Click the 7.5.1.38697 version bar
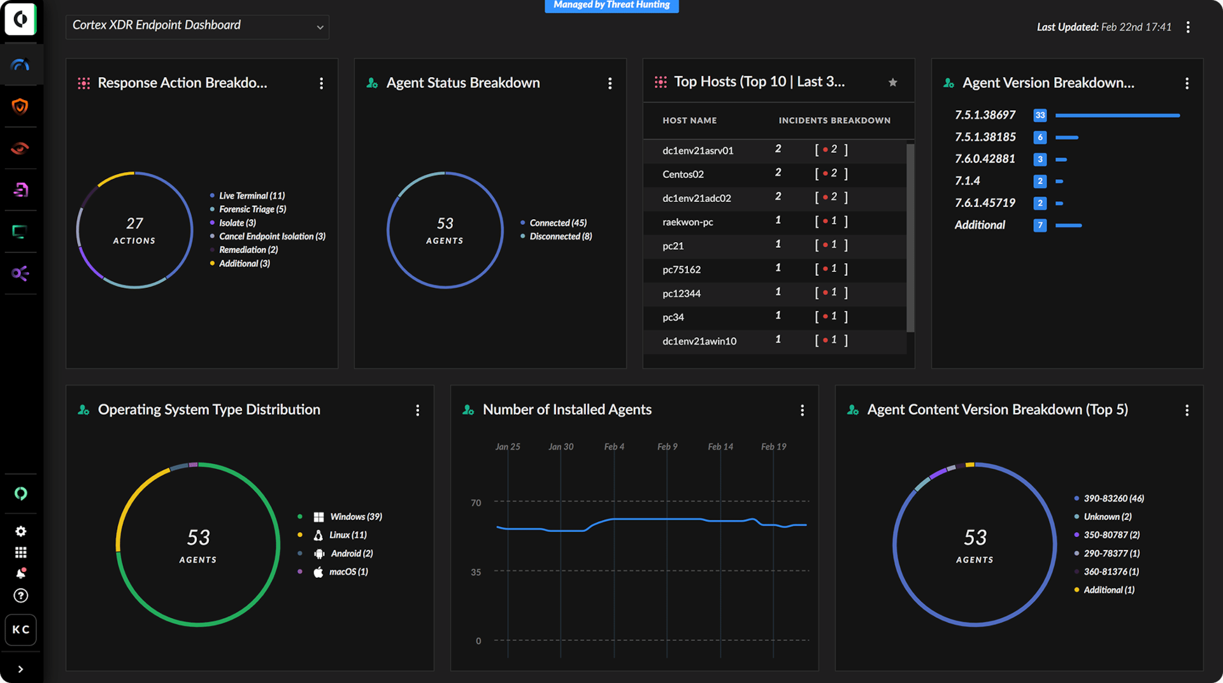The width and height of the screenshot is (1223, 683). pyautogui.click(x=1117, y=115)
